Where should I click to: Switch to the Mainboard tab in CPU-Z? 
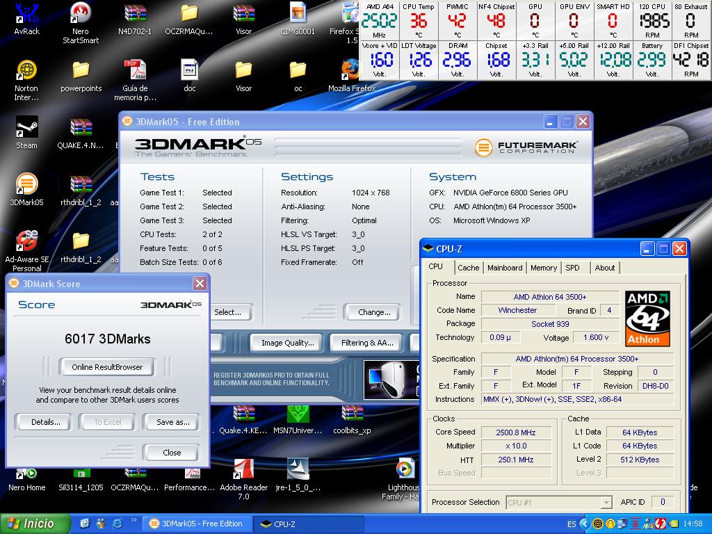(505, 268)
